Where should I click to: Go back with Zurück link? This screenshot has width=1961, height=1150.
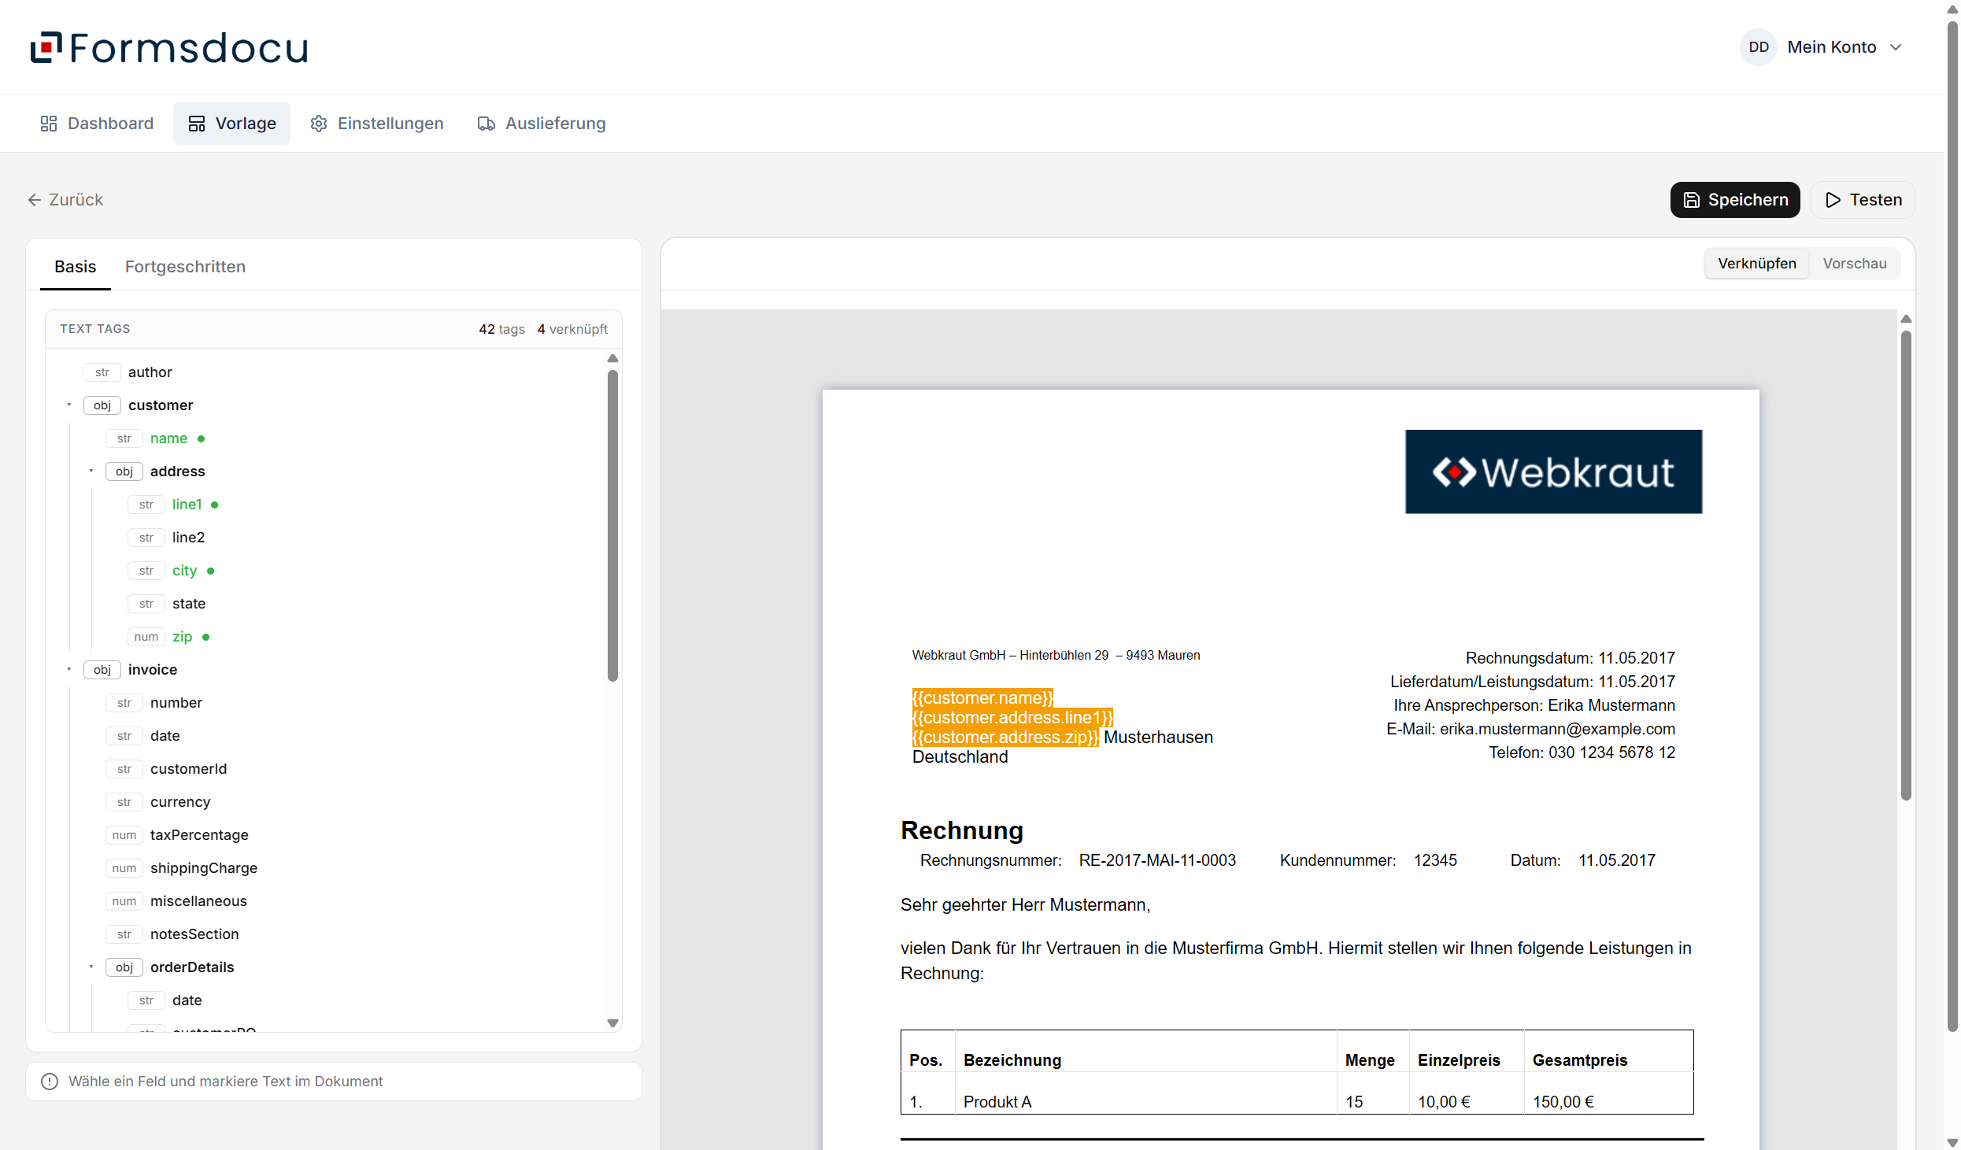[65, 200]
